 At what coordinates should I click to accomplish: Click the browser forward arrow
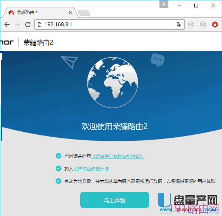[17, 24]
